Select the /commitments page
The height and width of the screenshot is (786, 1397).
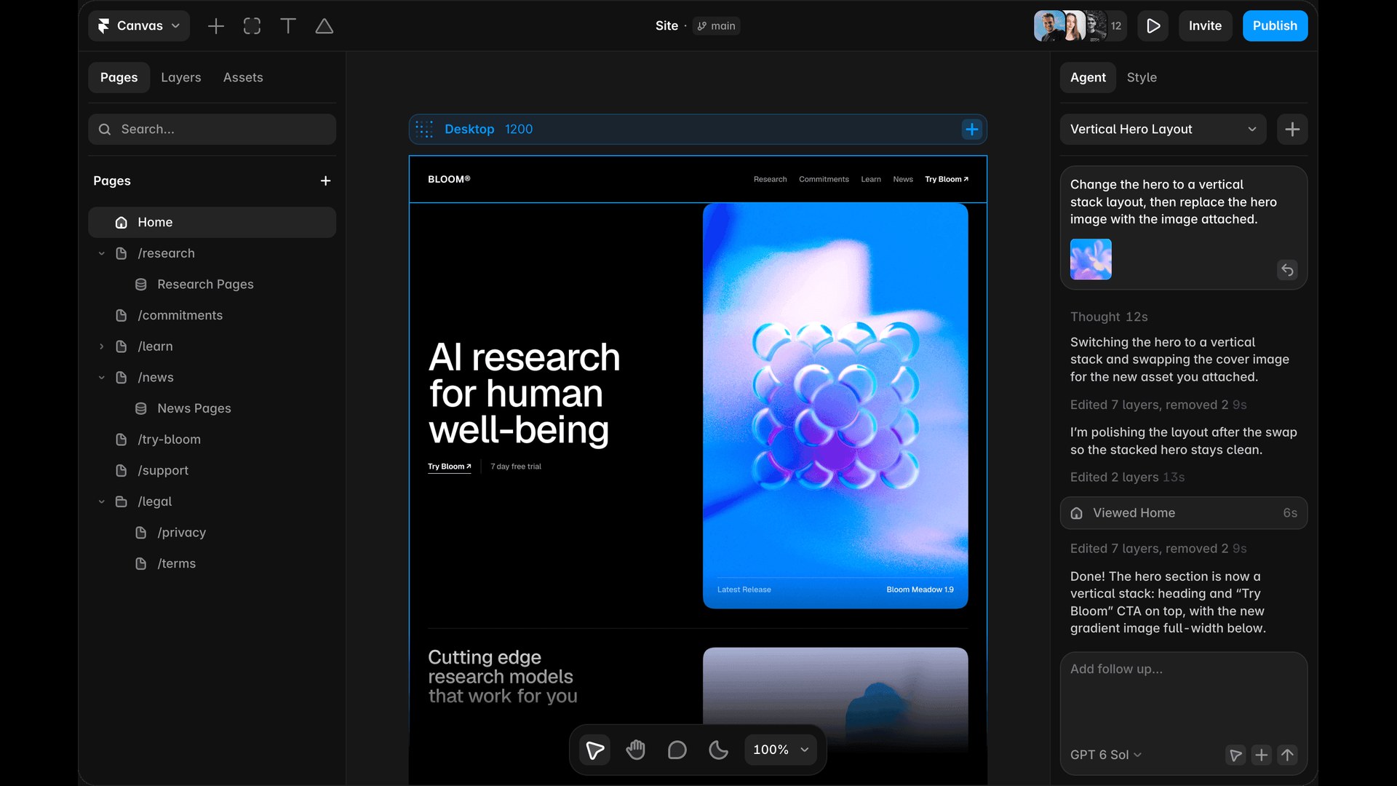(212, 315)
